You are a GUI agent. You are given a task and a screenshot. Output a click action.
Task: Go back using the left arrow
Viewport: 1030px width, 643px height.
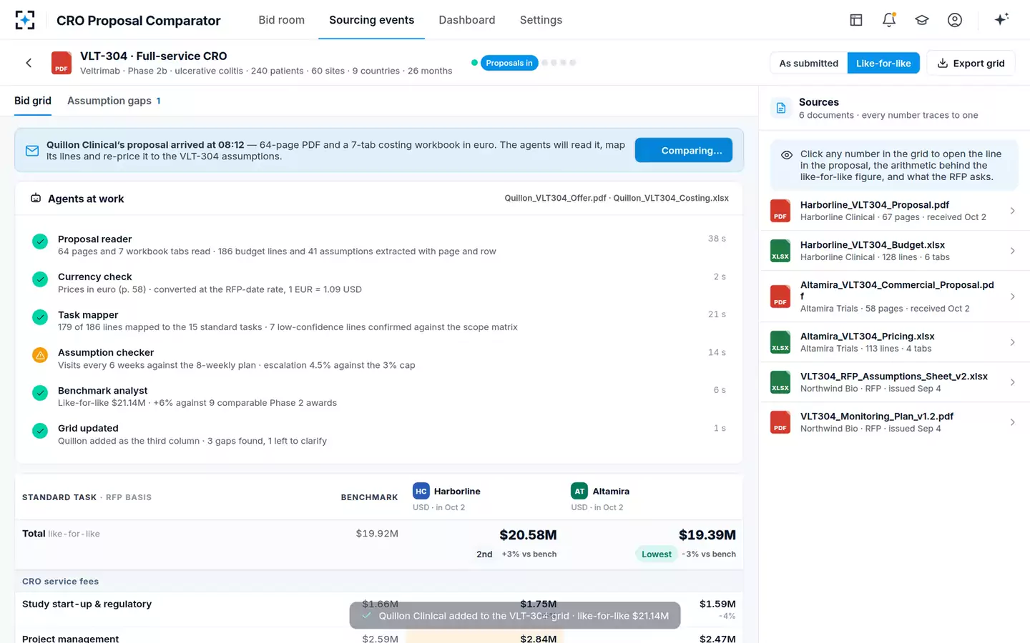[x=29, y=63]
